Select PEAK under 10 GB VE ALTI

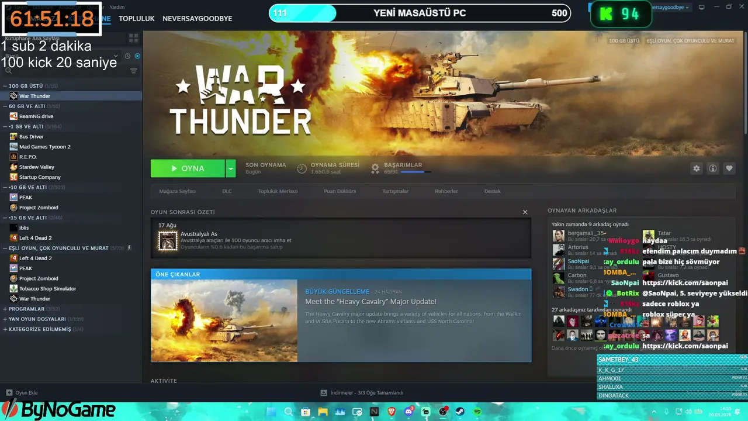[x=26, y=198]
